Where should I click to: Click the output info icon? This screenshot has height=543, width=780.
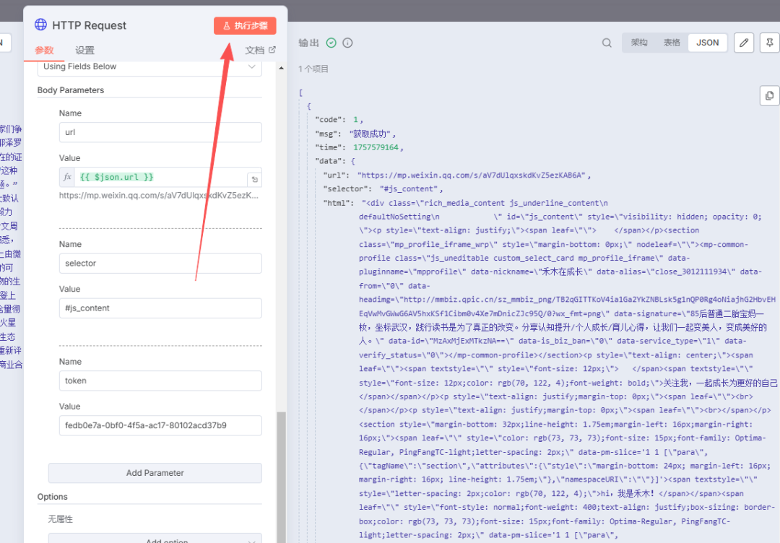point(347,43)
